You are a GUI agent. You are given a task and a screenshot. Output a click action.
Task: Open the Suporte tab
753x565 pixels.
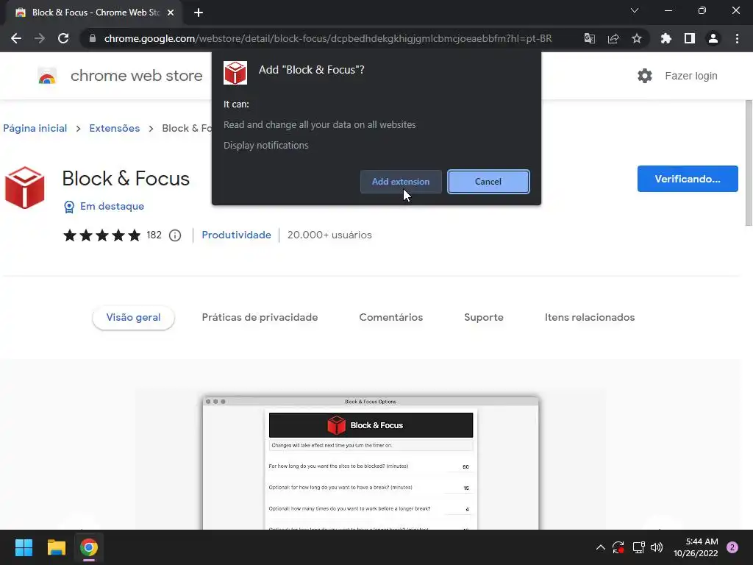pos(484,318)
